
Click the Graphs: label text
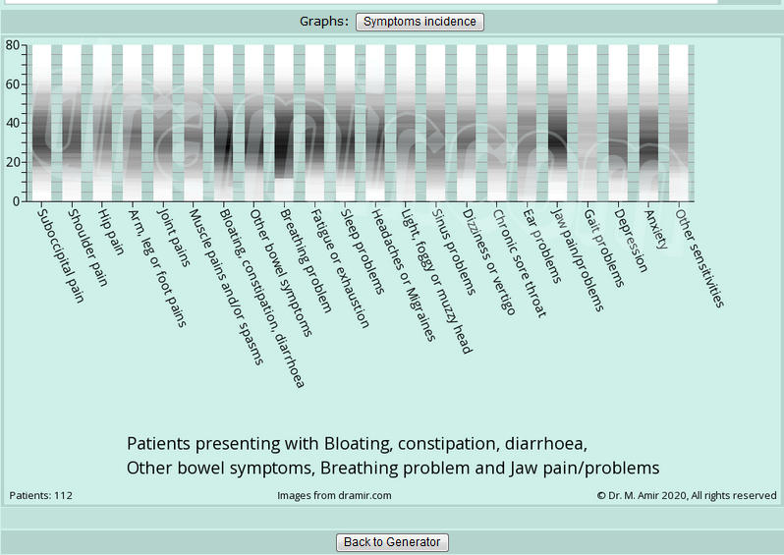pos(324,21)
